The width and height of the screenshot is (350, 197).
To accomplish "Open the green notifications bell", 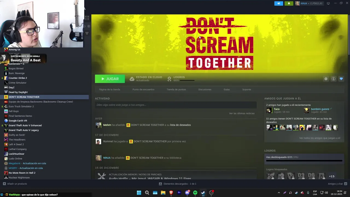I will 289,3.
